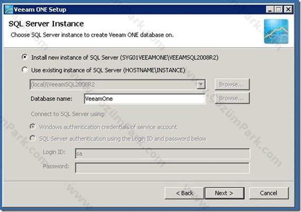Screen dimensions: 301x212
Task: Click the SQL Server Instance heading
Action: pyautogui.click(x=46, y=24)
